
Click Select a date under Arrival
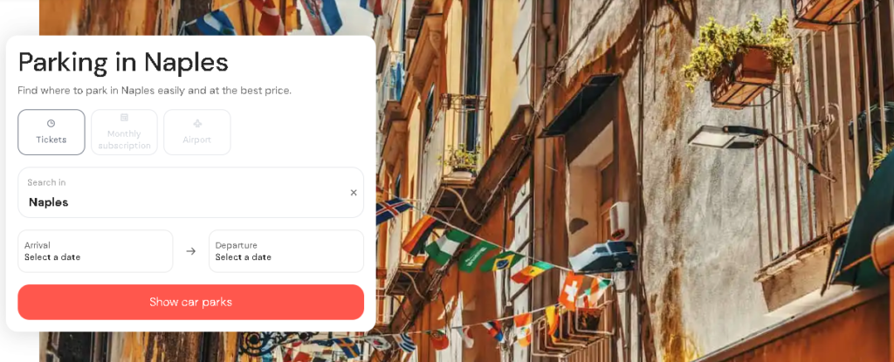point(52,257)
